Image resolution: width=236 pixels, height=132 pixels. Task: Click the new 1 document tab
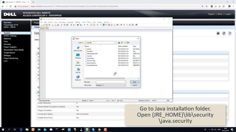click(44, 28)
